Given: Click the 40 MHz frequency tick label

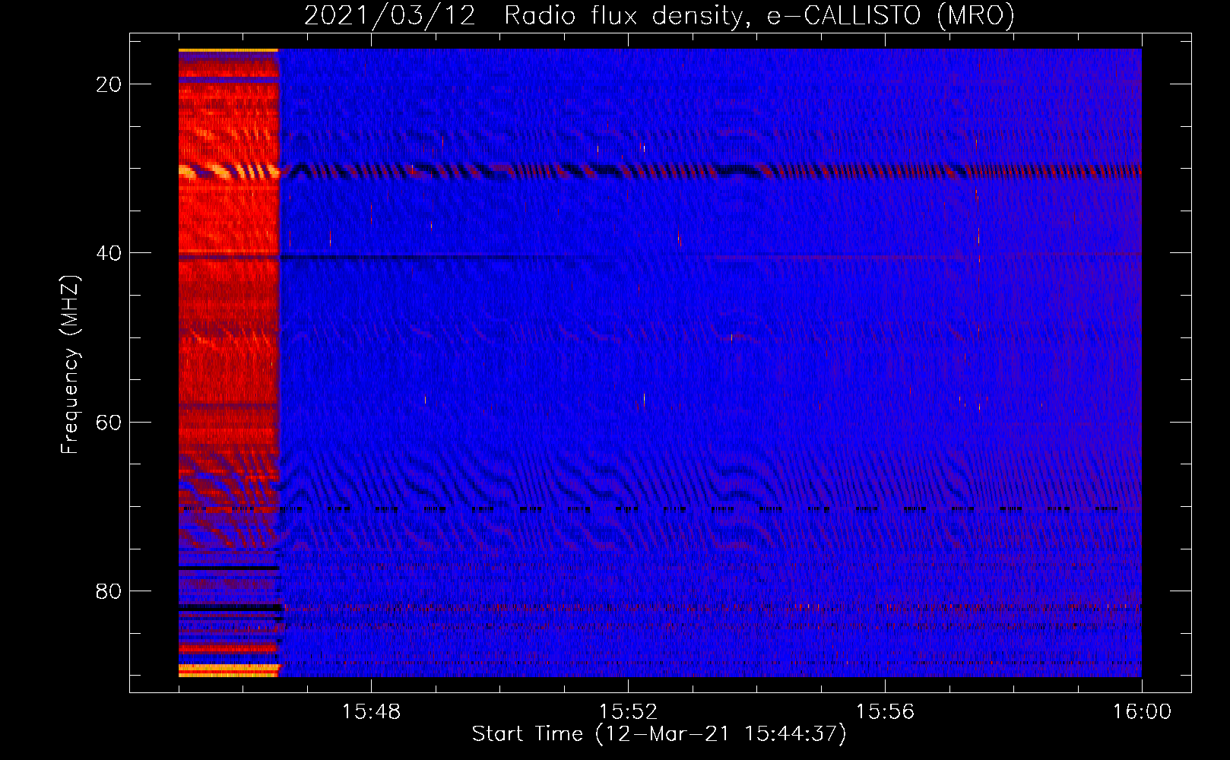Looking at the screenshot, I should point(109,253).
